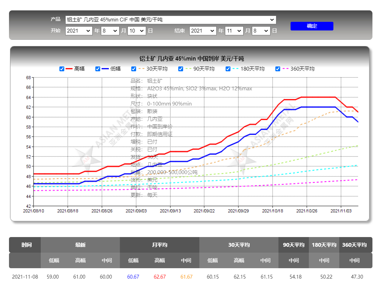The height and width of the screenshot is (281, 379).
Task: Click the 2021-11-08 date row cell
Action: [x=25, y=277]
